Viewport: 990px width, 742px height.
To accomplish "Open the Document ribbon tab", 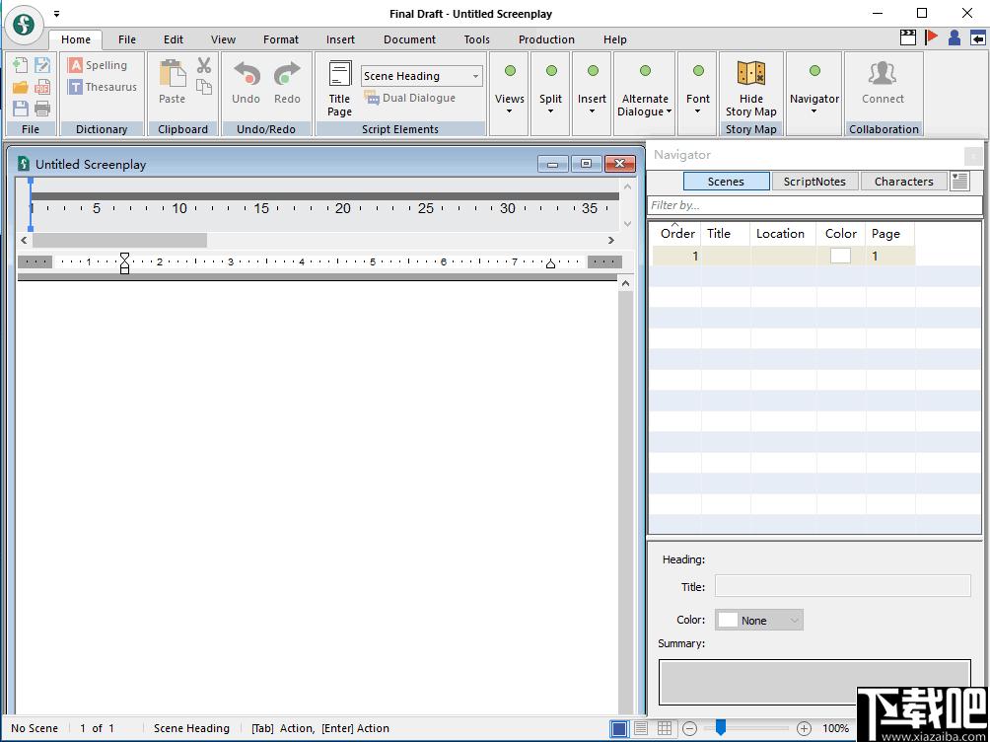I will (x=410, y=39).
